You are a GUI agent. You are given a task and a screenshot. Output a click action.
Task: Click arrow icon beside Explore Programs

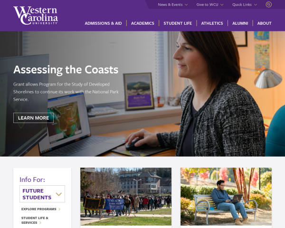(59, 209)
